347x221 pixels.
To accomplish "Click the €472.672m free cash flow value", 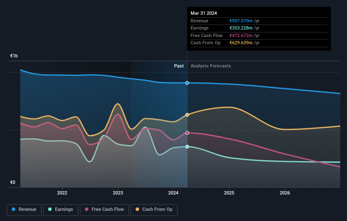I will (241, 35).
